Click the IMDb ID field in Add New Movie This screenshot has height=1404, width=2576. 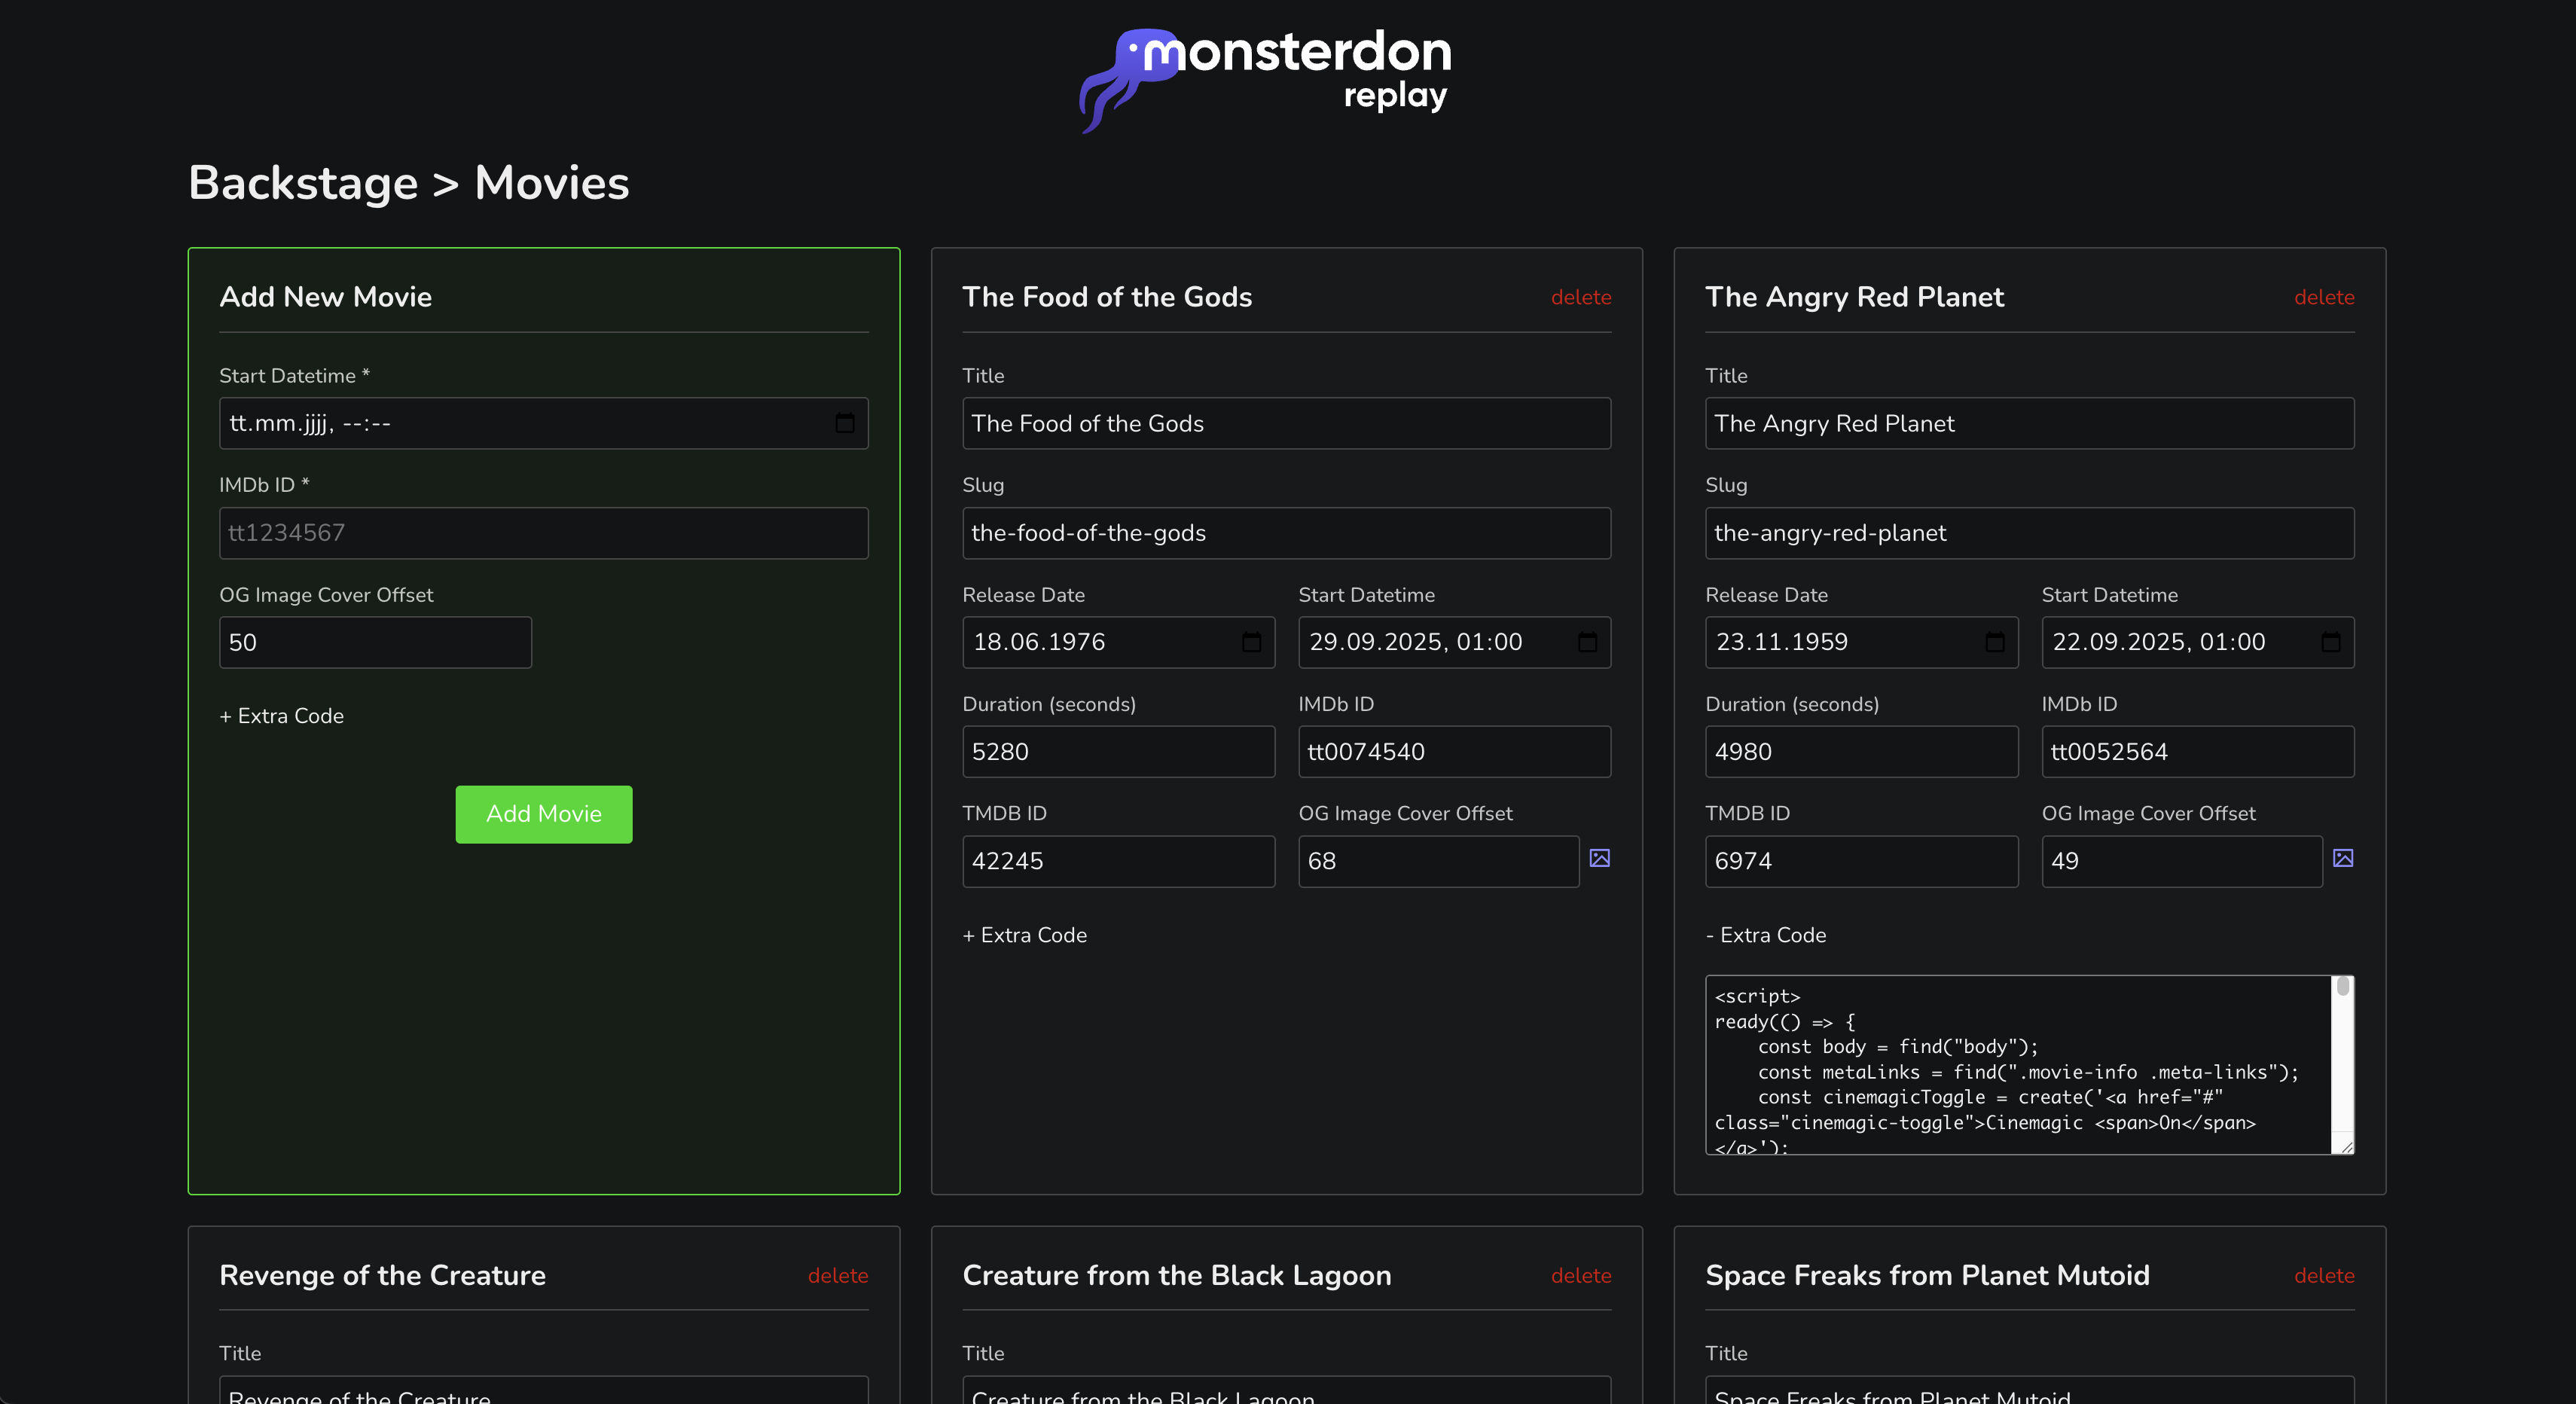[543, 533]
